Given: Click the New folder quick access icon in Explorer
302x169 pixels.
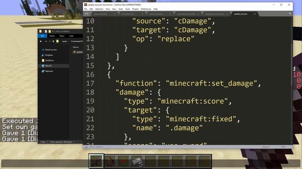Looking at the screenshot, I should tap(50, 31).
